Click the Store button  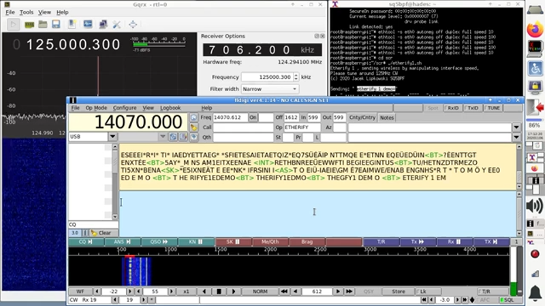coord(399,292)
